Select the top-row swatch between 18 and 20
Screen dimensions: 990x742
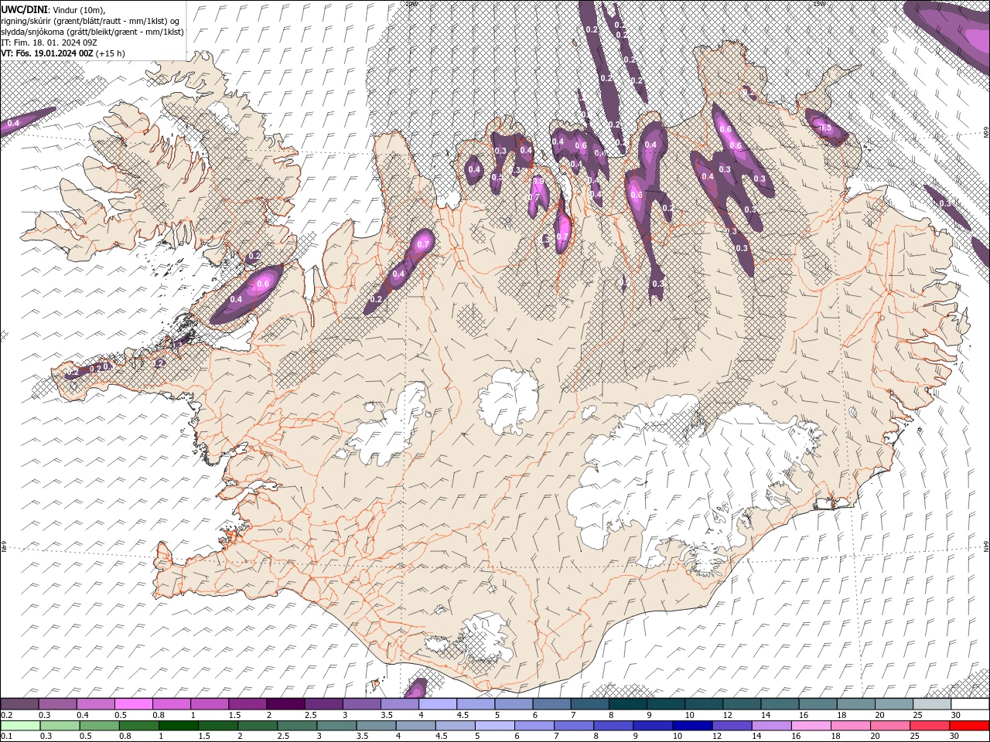pyautogui.click(x=857, y=704)
